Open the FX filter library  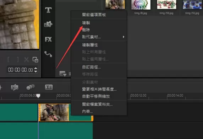coord(48,39)
